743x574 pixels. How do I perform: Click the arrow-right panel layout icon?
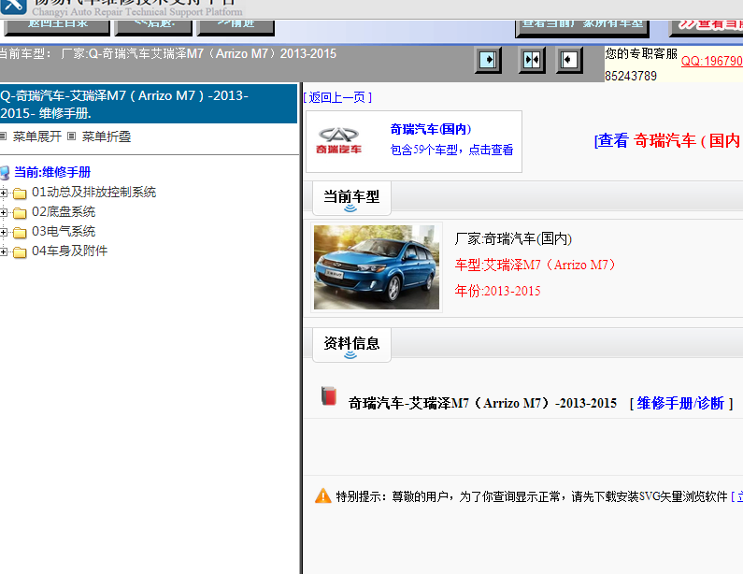pos(488,60)
